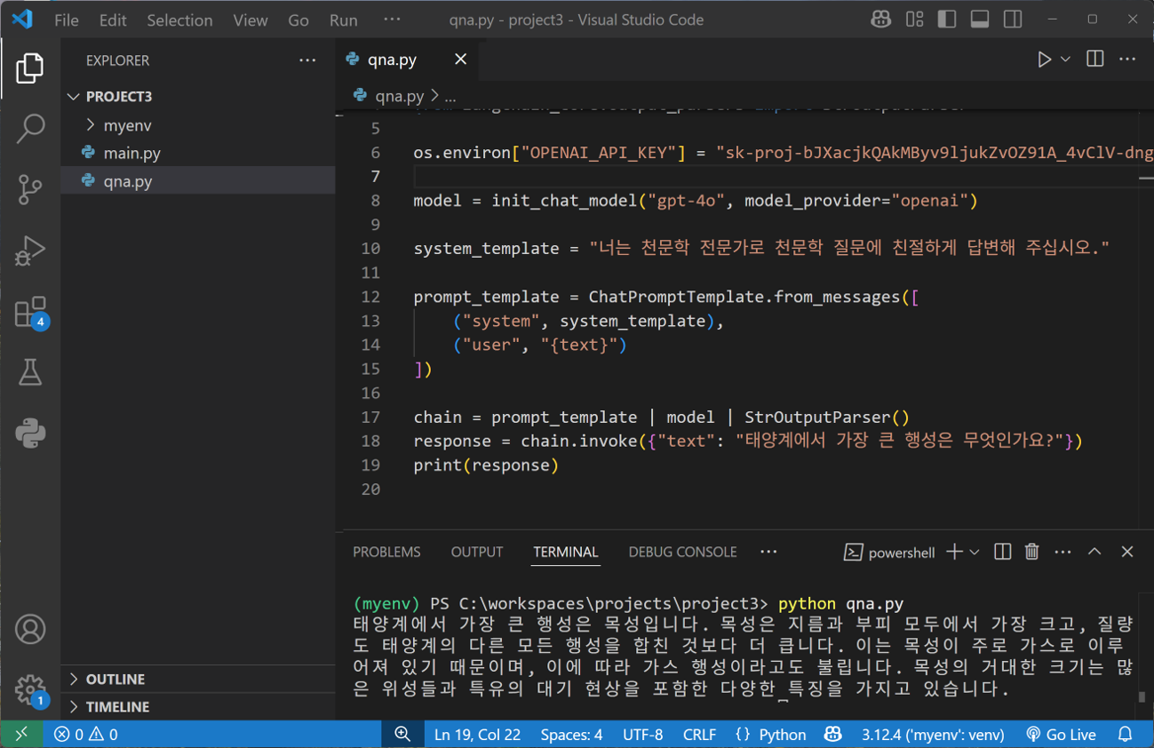Open the Manage gear icon
This screenshot has height=748, width=1154.
coord(30,689)
